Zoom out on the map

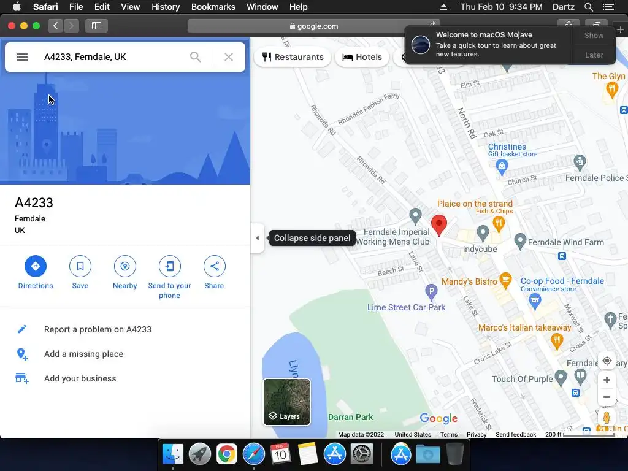607,397
